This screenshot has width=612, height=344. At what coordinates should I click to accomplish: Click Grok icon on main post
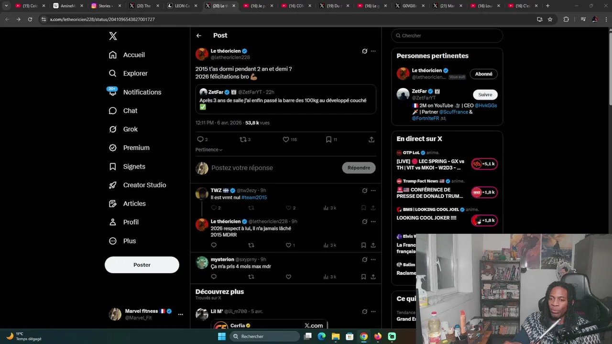pos(364,51)
